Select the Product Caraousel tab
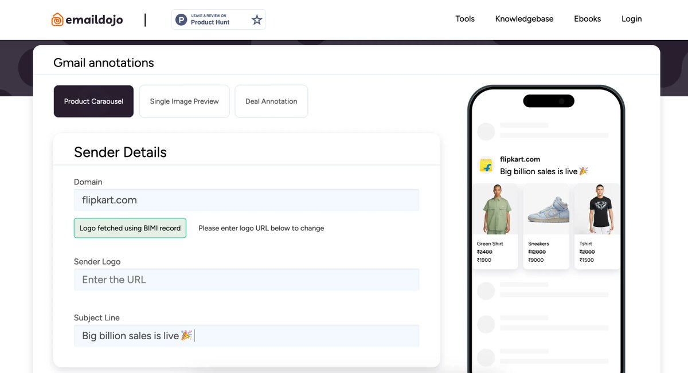The image size is (688, 373). pos(93,101)
